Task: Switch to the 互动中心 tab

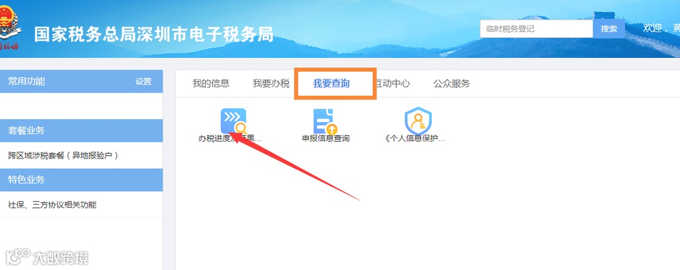Action: point(392,83)
